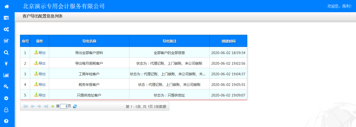Select the checkmark task sidebar icon
This screenshot has height=127, width=356.
pyautogui.click(x=6, y=41)
